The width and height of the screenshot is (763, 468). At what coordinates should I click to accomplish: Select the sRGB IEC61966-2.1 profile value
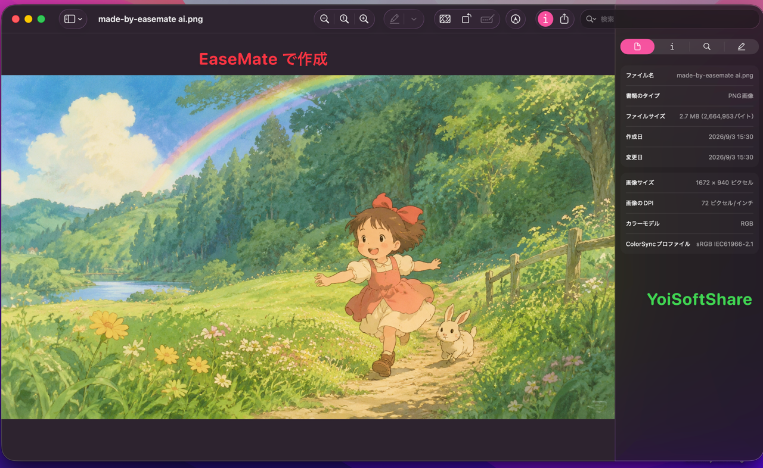[725, 244]
